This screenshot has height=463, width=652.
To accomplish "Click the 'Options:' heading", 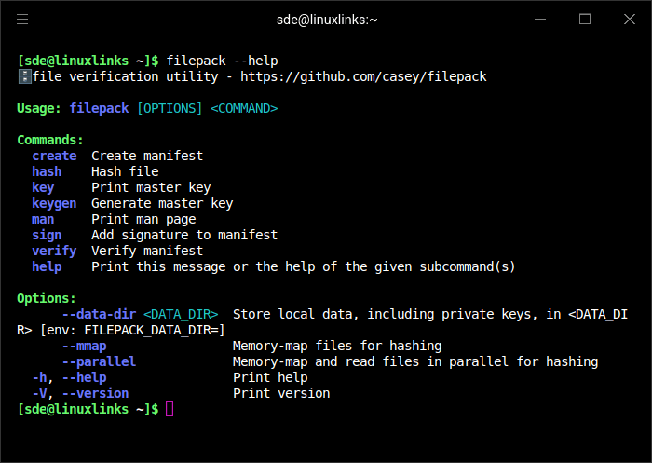I will tap(47, 298).
